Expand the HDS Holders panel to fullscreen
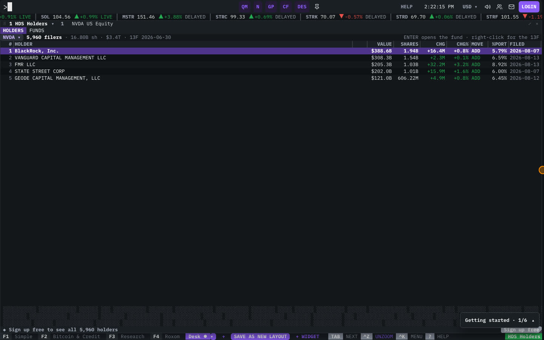Viewport: 544px width, 340px height. [530, 24]
